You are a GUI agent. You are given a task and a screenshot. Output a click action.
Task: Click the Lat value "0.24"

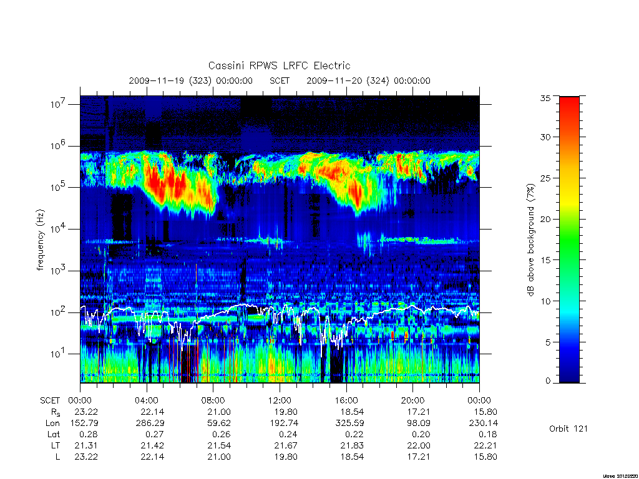click(x=288, y=434)
